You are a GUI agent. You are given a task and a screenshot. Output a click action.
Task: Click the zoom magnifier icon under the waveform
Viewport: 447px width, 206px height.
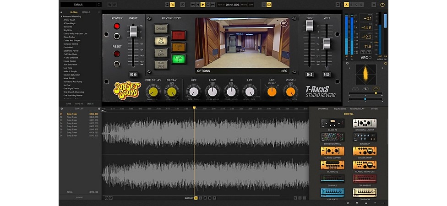[295, 198]
